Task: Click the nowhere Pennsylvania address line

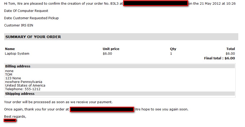Action: point(24,82)
